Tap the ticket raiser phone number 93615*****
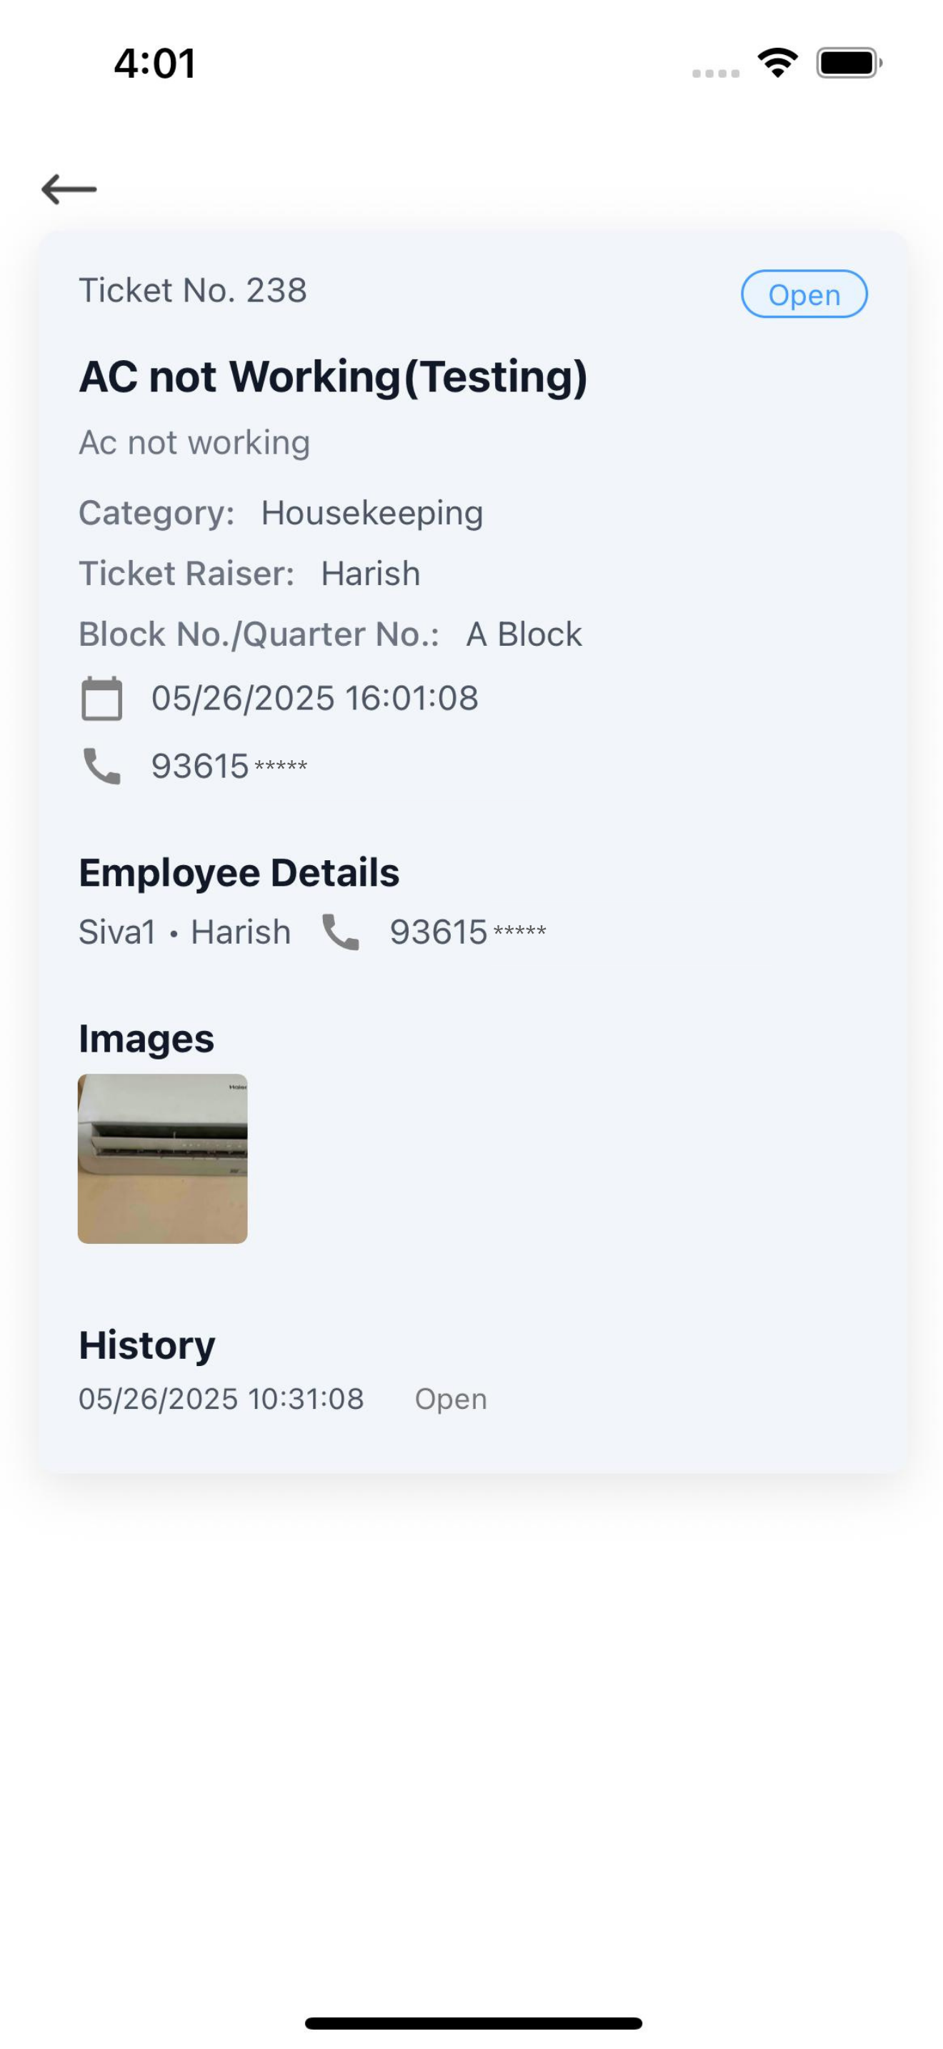 pyautogui.click(x=229, y=766)
